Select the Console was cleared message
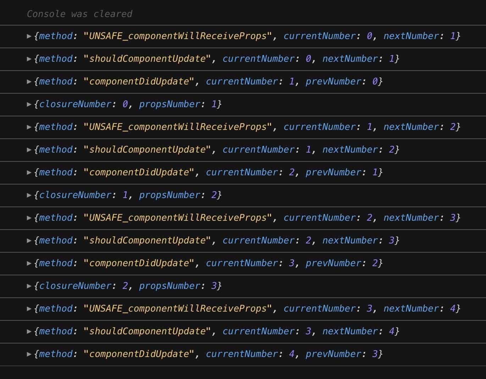Screen dimensions: 486x379 (x=79, y=14)
